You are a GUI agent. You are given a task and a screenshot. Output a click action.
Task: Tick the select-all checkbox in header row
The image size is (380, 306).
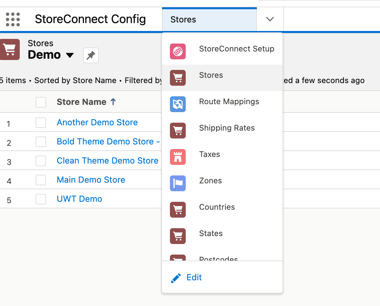(x=41, y=102)
